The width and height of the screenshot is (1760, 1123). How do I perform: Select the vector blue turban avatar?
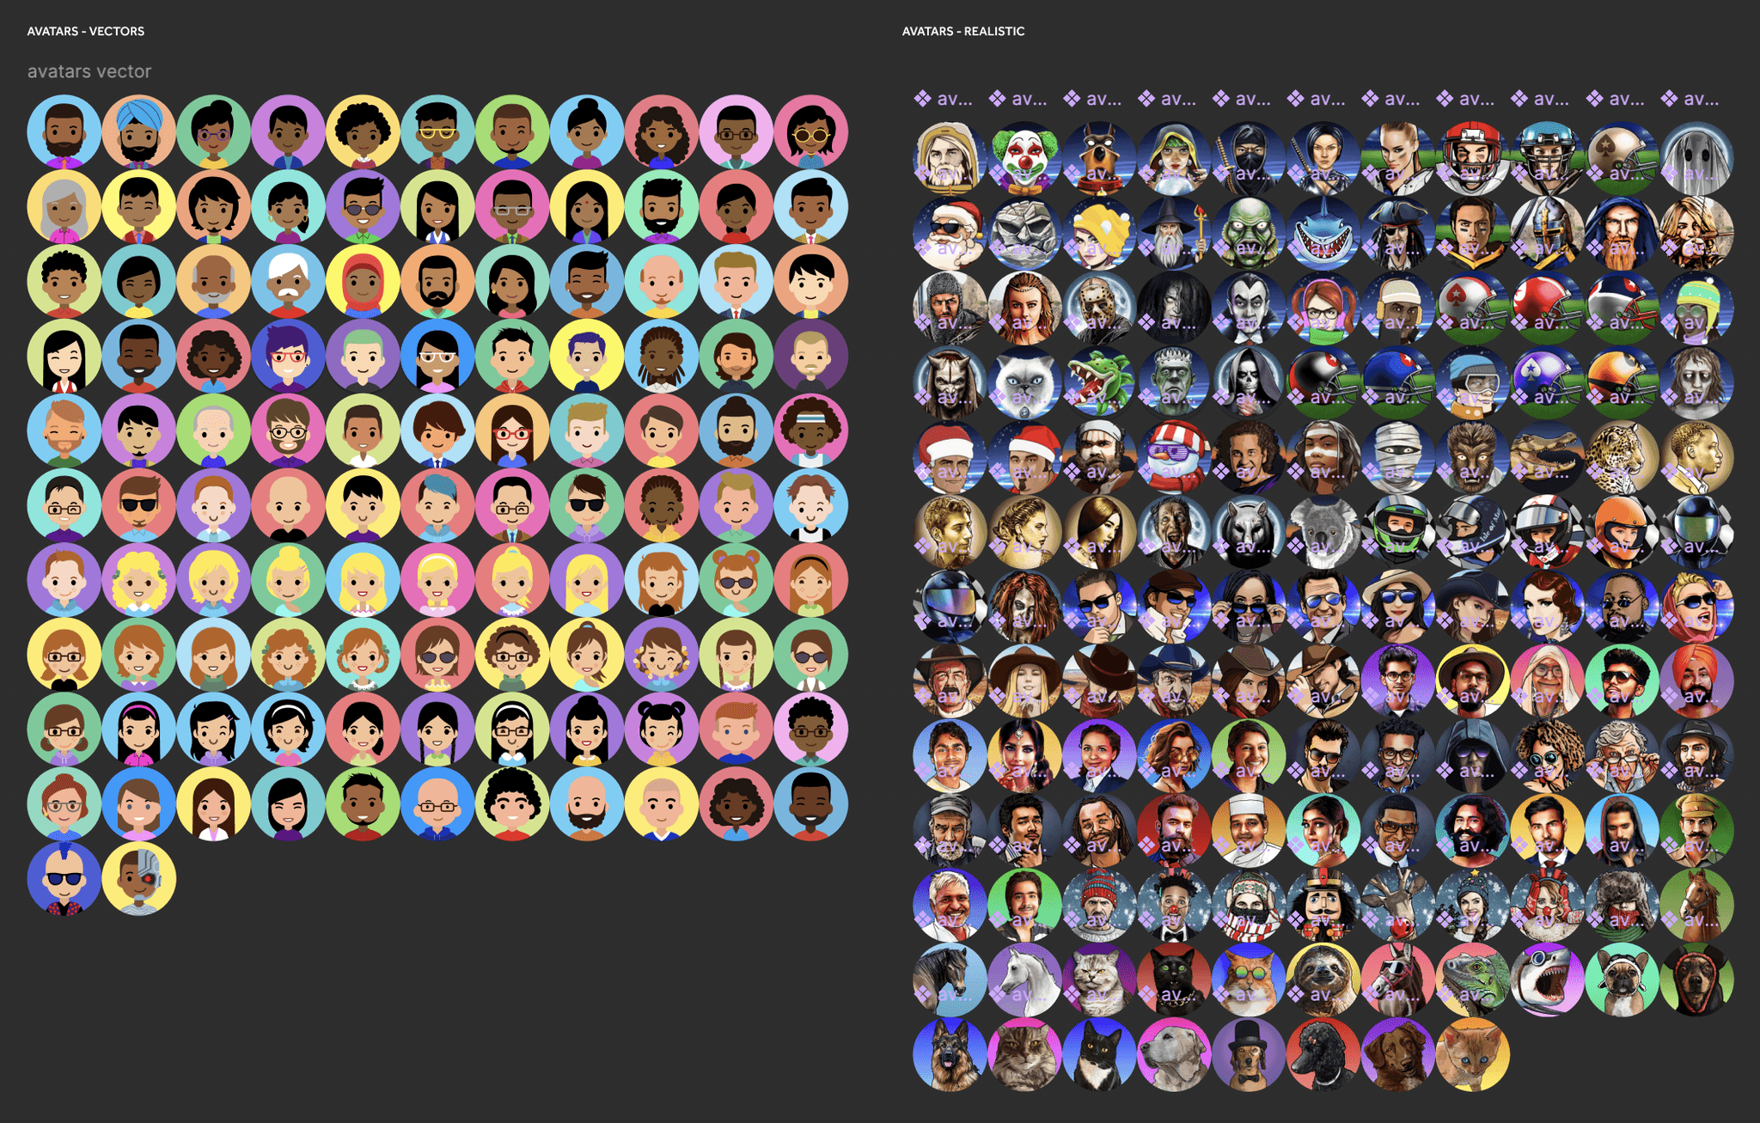pos(138,131)
